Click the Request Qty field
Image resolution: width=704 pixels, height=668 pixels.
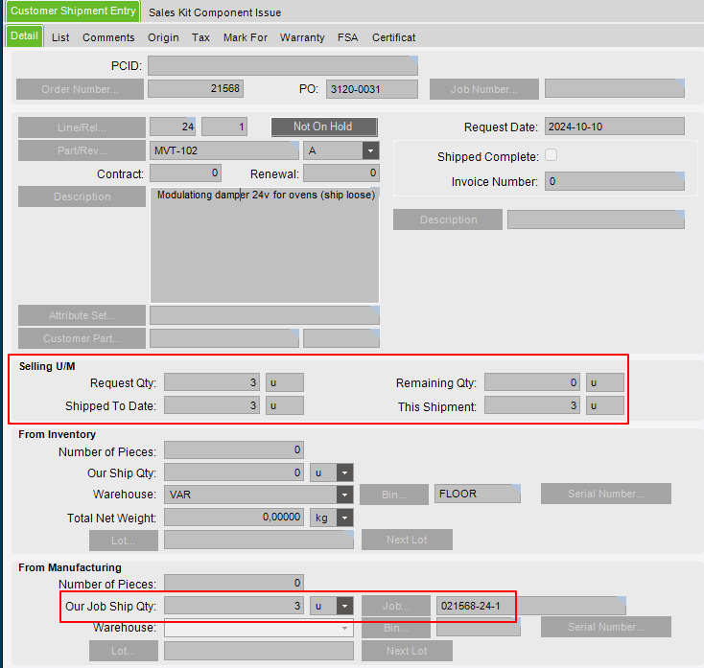coord(212,382)
